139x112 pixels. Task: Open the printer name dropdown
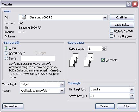(105, 17)
